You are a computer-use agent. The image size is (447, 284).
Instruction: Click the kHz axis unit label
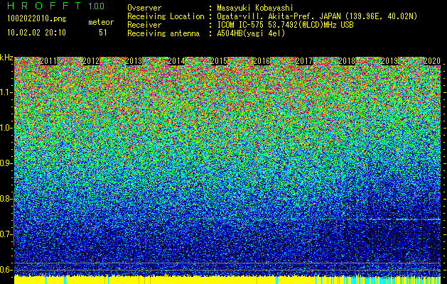pyautogui.click(x=6, y=58)
